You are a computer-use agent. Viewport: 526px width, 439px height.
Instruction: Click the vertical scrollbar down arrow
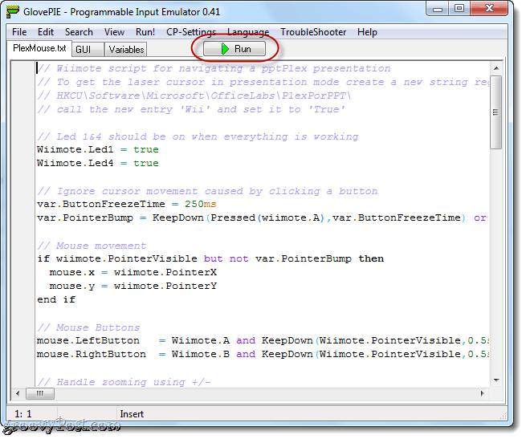[x=496, y=380]
